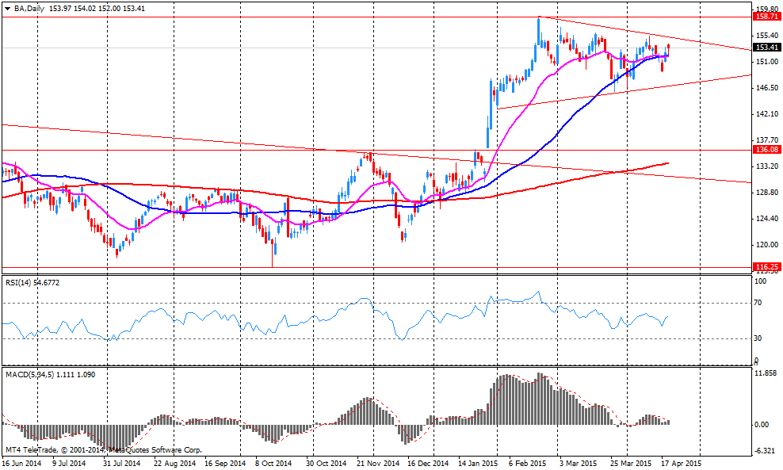Viewport: 783px width, 470px height.
Task: Click the RSI 100 scale label
Action: pos(761,281)
